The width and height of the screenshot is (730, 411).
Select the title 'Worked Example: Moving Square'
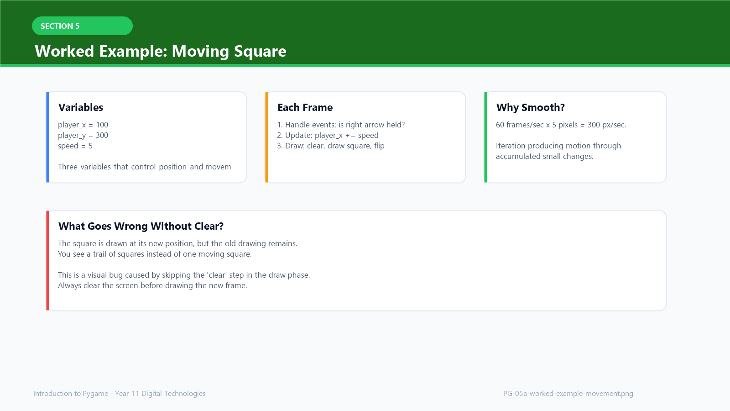(161, 51)
